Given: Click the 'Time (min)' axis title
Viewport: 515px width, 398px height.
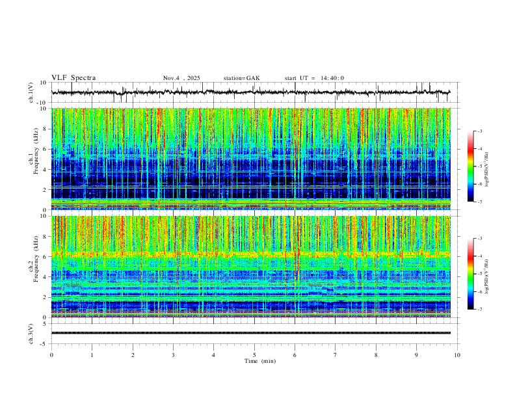Looking at the screenshot, I should coord(260,361).
